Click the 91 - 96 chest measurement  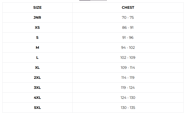click(128, 37)
